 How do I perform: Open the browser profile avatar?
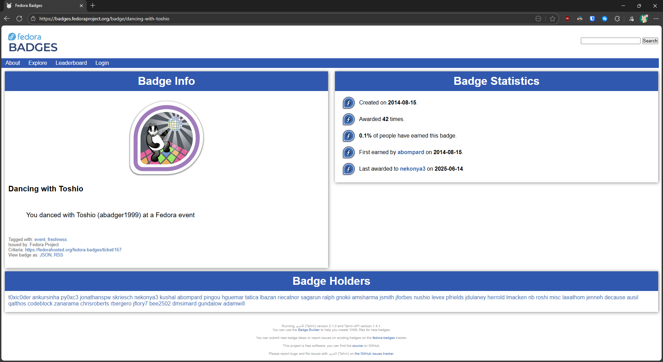pyautogui.click(x=644, y=19)
